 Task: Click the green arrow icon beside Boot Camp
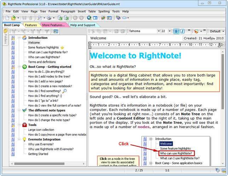pyautogui.click(x=24, y=67)
